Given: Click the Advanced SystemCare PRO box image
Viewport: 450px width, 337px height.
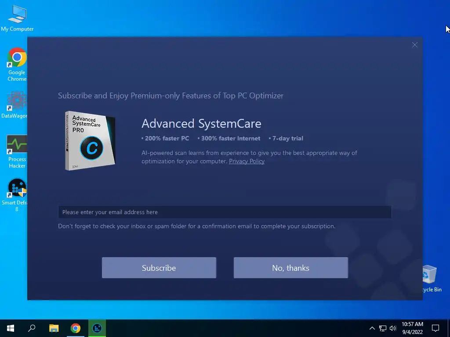Looking at the screenshot, I should click(90, 141).
